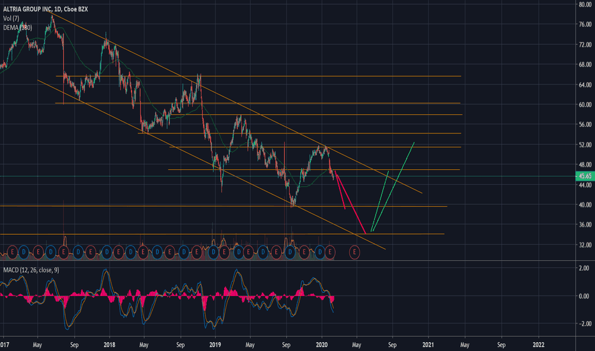Click the 52.00 price axis label
The height and width of the screenshot is (351, 595).
click(x=585, y=145)
